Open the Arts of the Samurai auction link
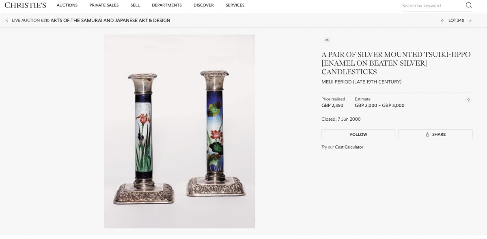Viewport: 487px width, 239px height. point(110,20)
